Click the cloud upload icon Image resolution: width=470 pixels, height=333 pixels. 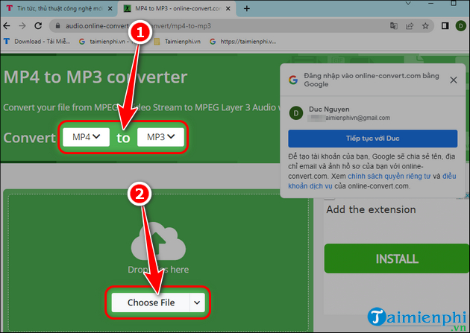158,241
